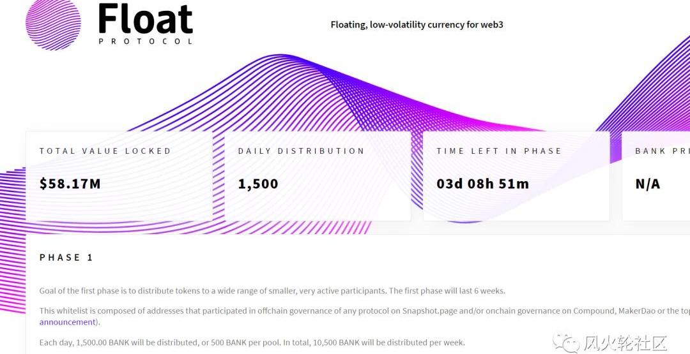Click the Float Protocol wordmark
This screenshot has height=354, width=690.
146,23
